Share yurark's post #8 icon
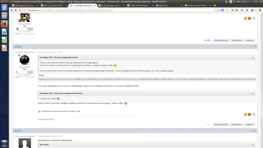This screenshot has width=263, height=148. pyautogui.click(x=255, y=131)
